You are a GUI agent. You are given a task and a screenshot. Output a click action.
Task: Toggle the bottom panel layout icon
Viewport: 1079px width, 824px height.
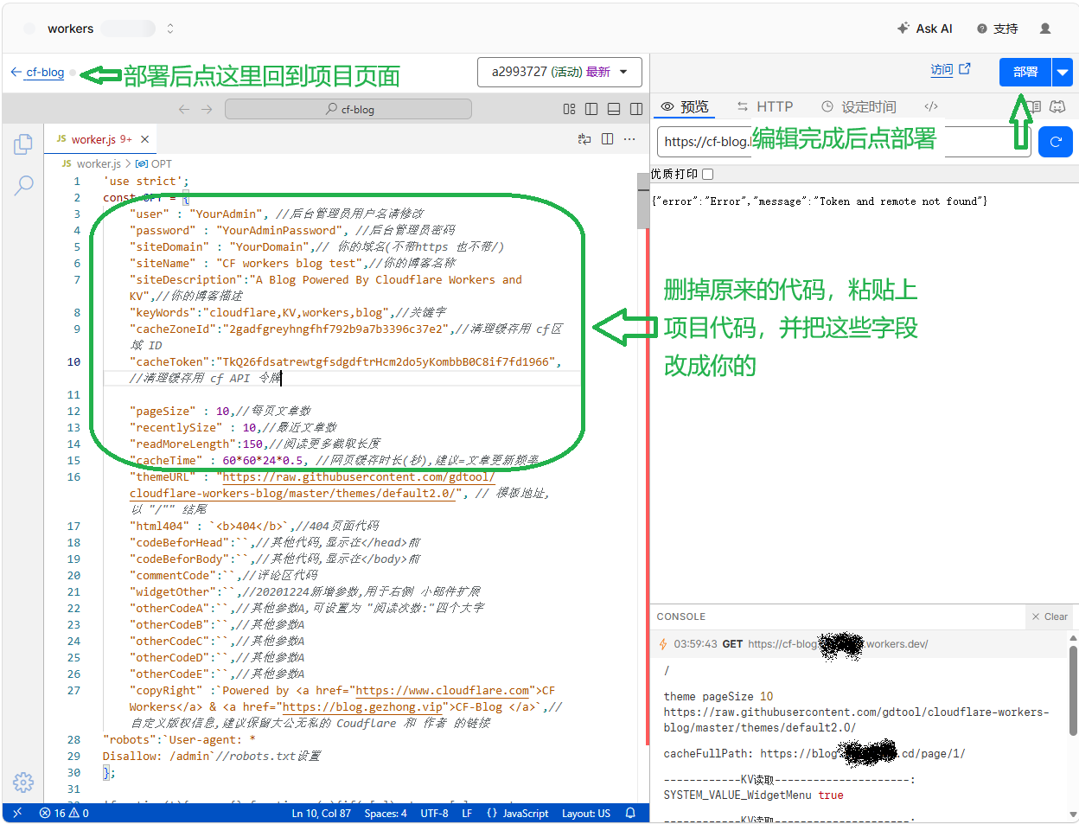tap(614, 109)
